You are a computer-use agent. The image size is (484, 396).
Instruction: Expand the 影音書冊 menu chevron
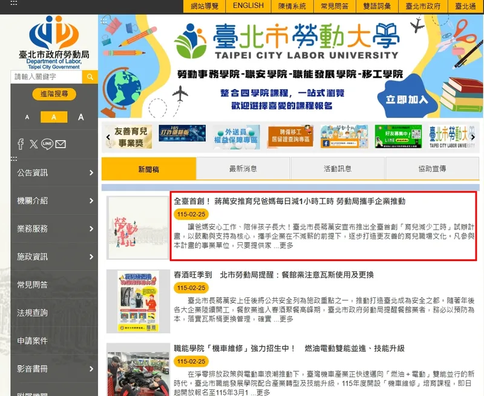coord(91,369)
